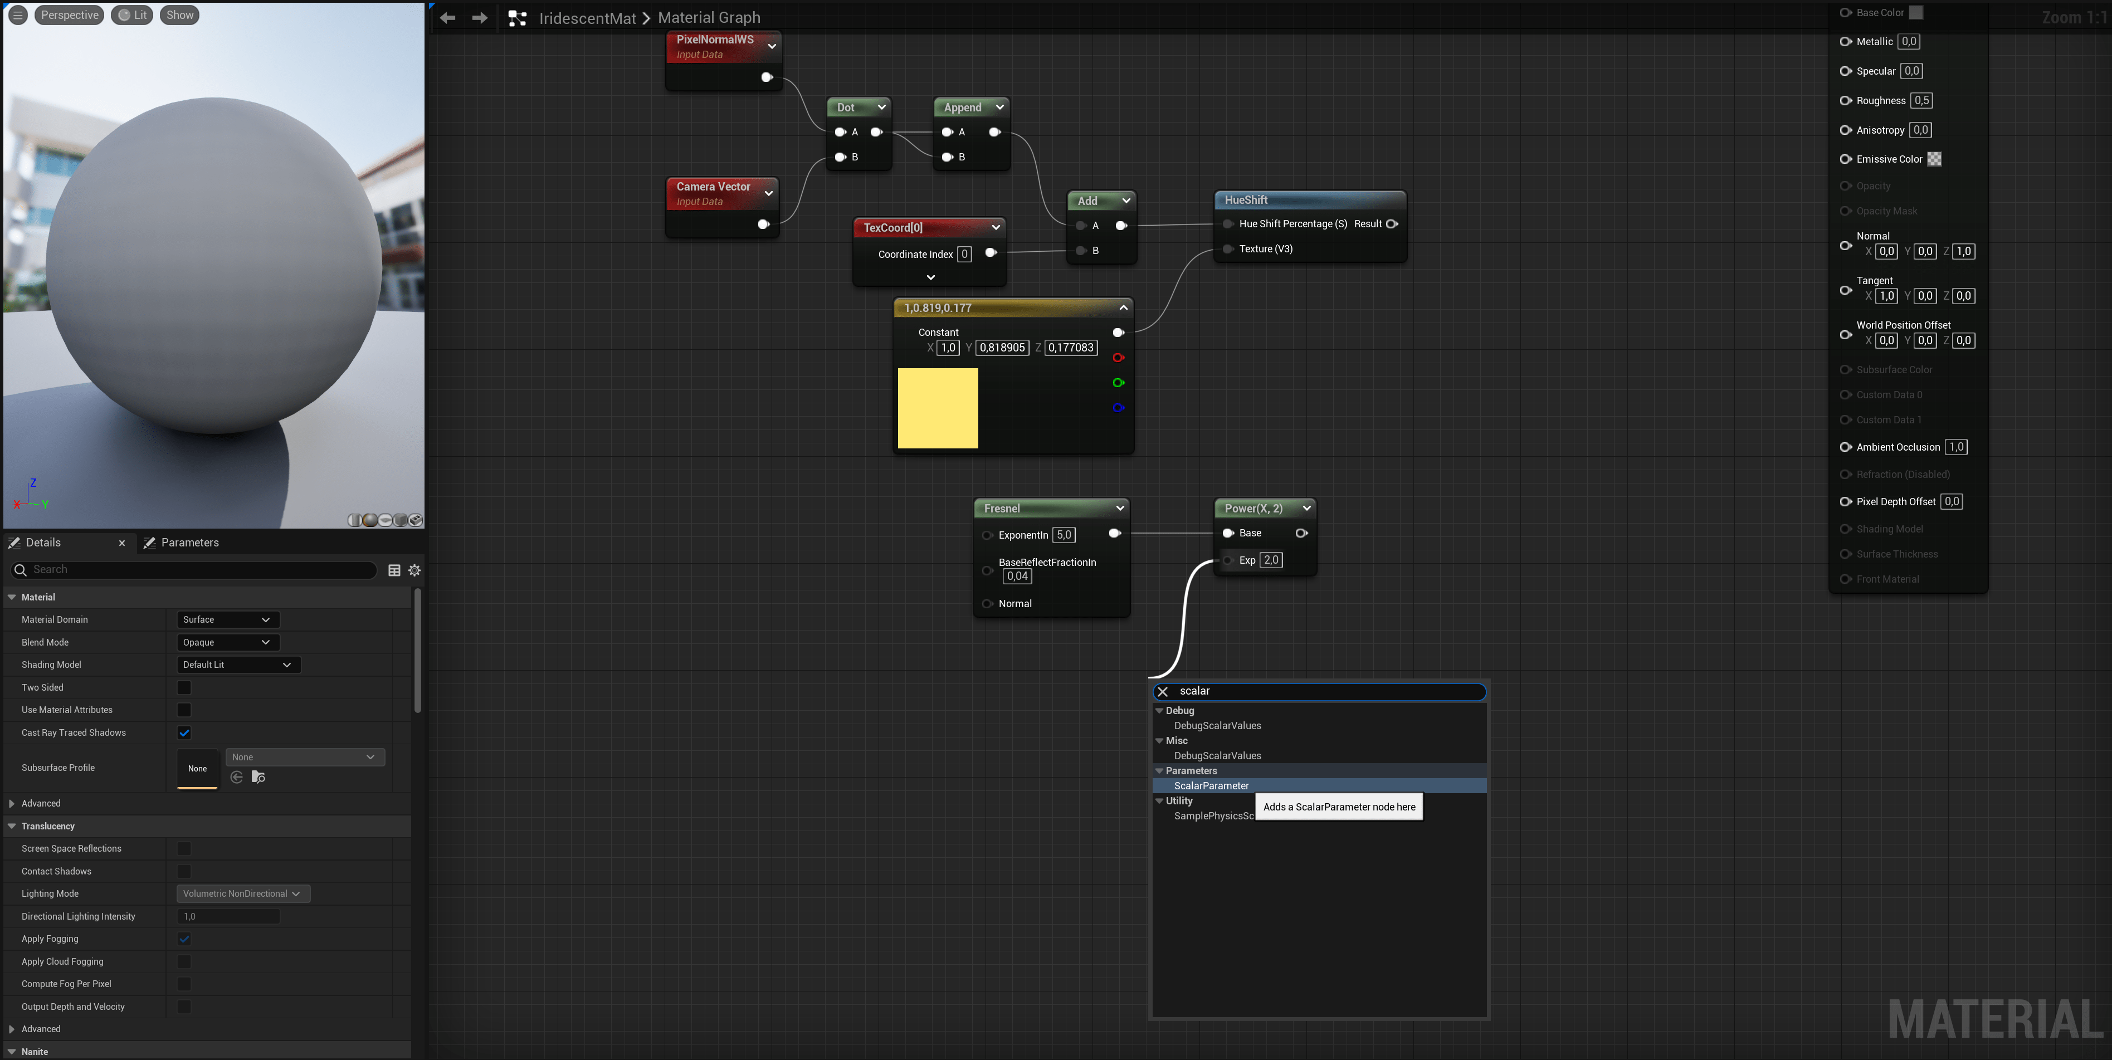Switch to the Parameters tab

(189, 543)
